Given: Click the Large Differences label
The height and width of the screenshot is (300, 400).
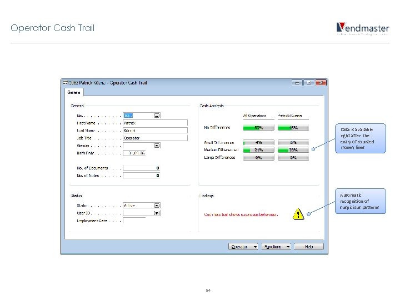Looking at the screenshot, I should tap(219, 157).
